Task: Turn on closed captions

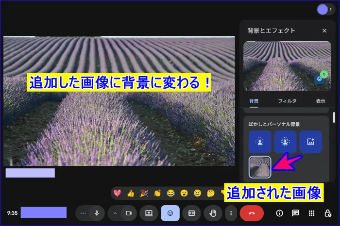Action: click(x=191, y=213)
